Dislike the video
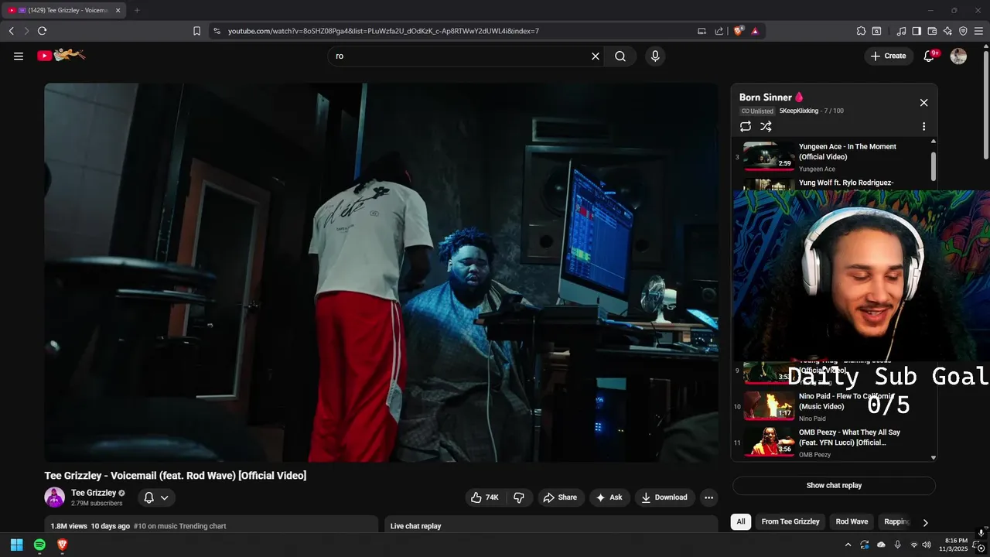This screenshot has width=990, height=557. pos(519,497)
